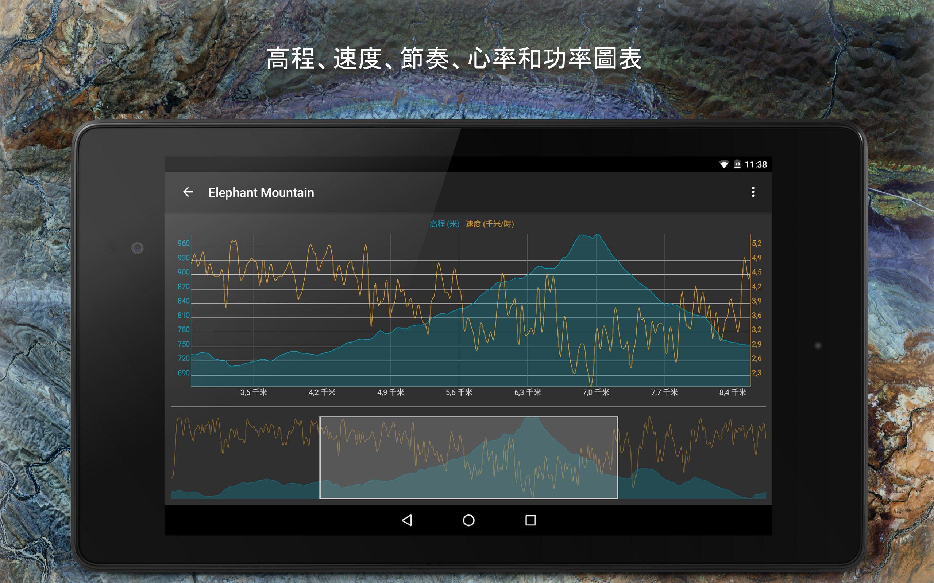Viewport: 934px width, 583px height.
Task: Toggle the 高程 (米) legend series
Action: (x=445, y=224)
